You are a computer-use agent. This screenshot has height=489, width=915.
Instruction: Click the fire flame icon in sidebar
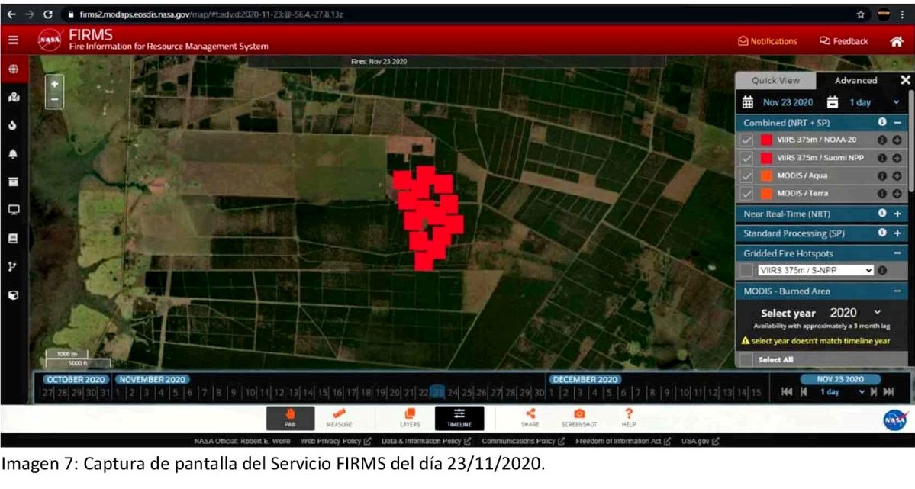coord(13,125)
